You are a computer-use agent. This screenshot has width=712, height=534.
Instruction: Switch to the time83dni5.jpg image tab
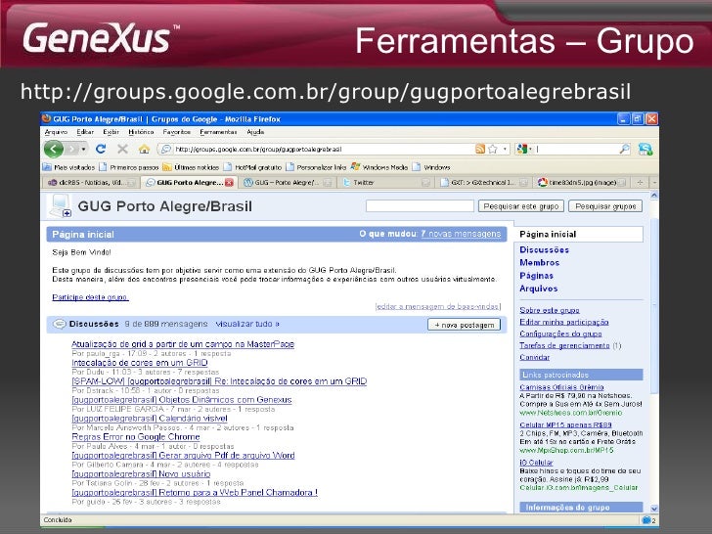click(582, 183)
